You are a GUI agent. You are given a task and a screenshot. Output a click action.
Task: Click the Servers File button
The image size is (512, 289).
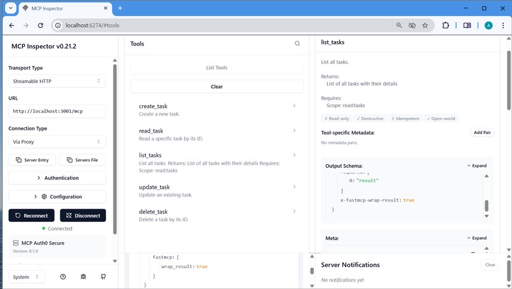click(83, 160)
